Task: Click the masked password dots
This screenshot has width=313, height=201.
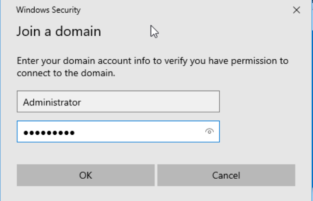Action: (49, 133)
